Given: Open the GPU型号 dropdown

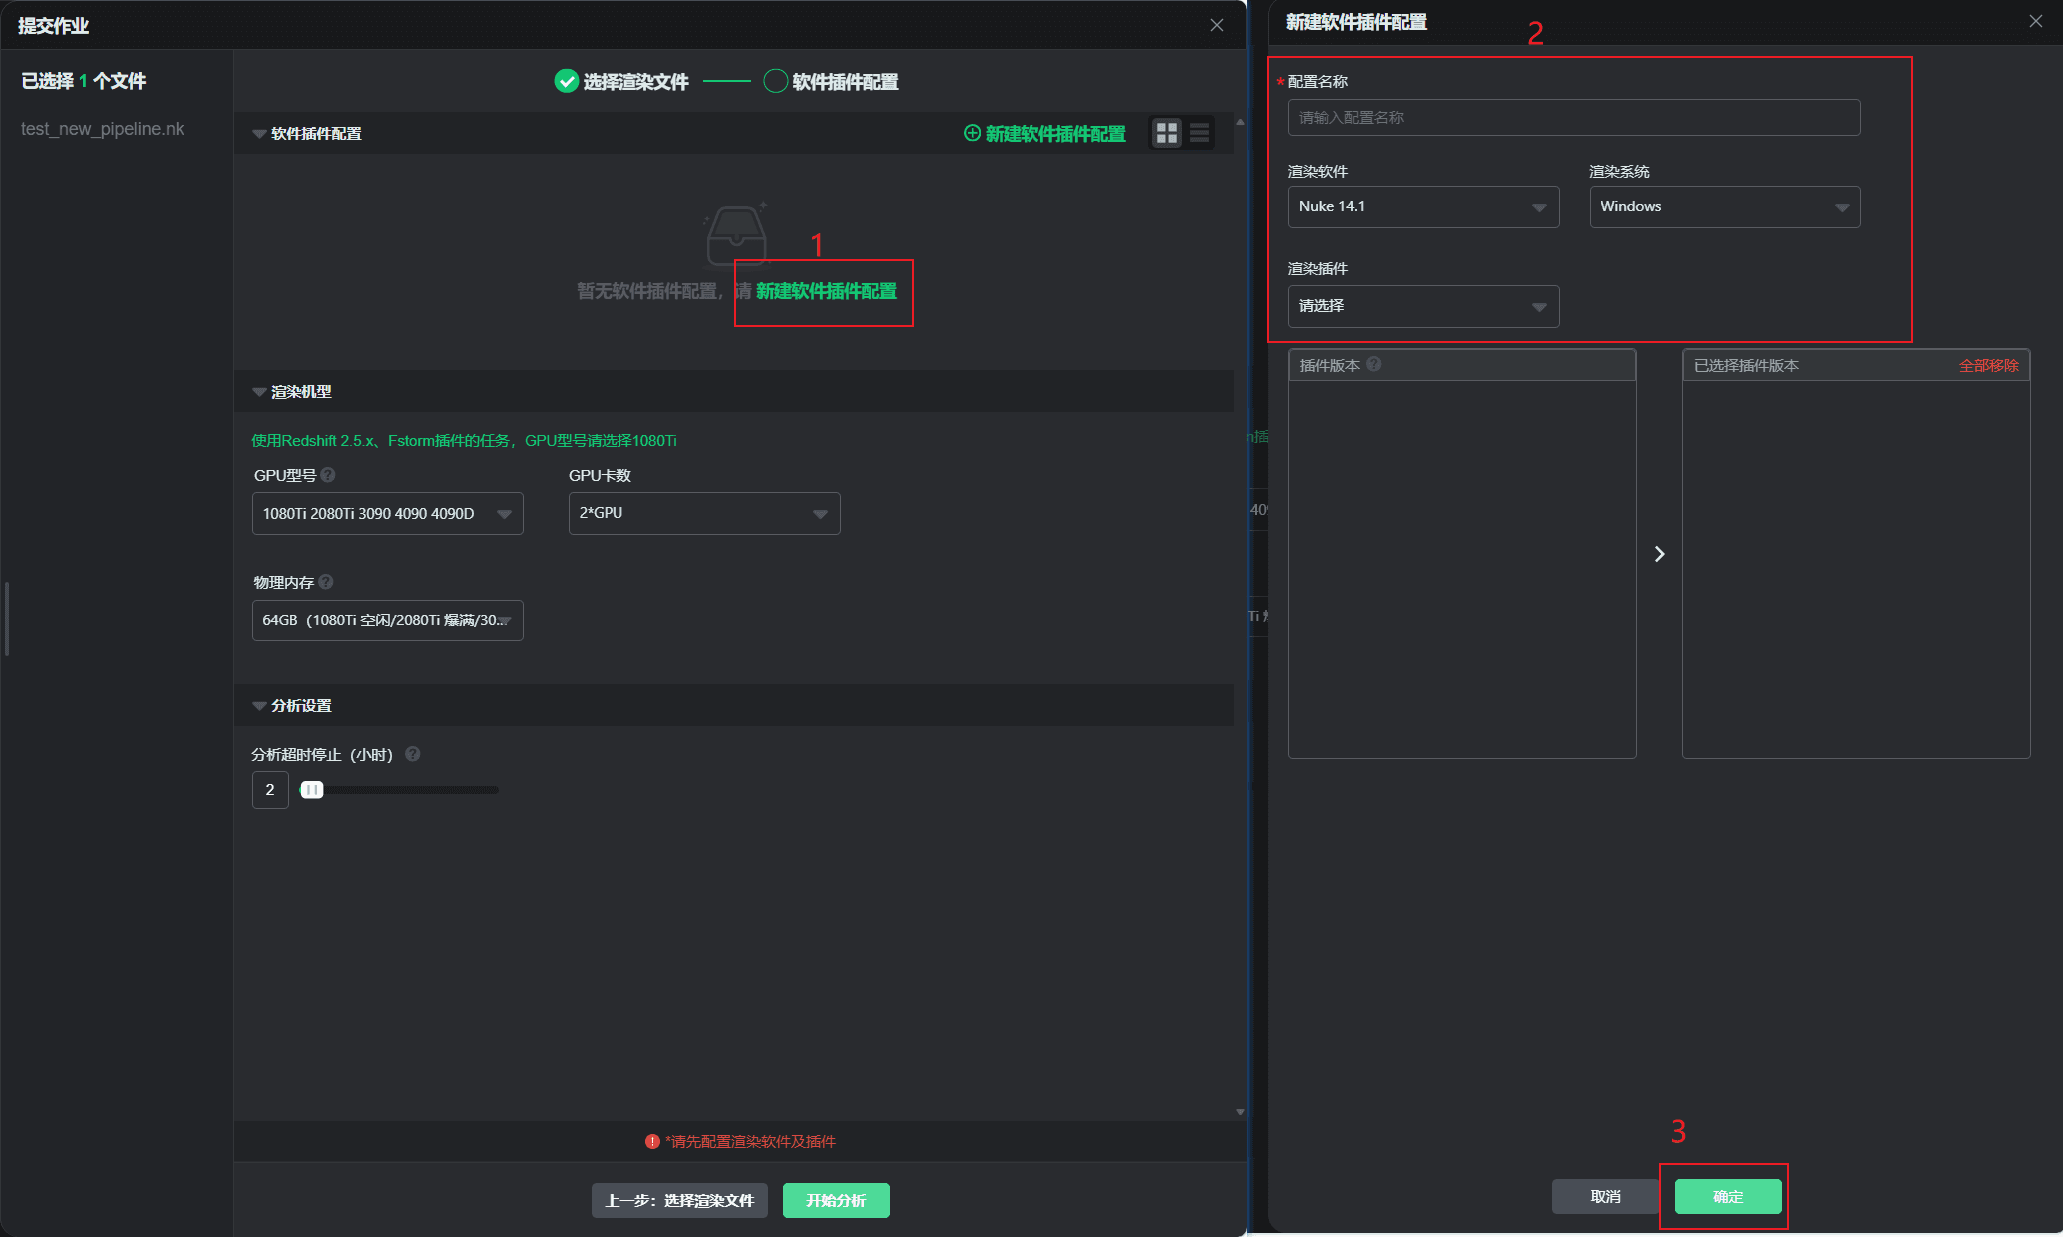Looking at the screenshot, I should pyautogui.click(x=388, y=513).
